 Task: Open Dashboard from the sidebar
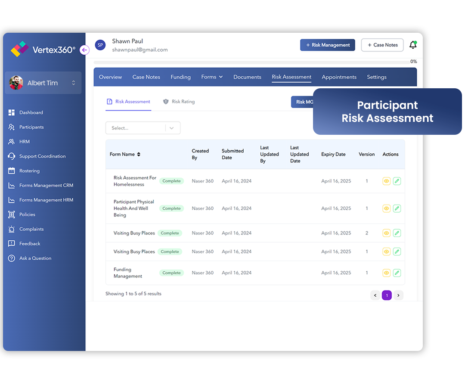[31, 112]
